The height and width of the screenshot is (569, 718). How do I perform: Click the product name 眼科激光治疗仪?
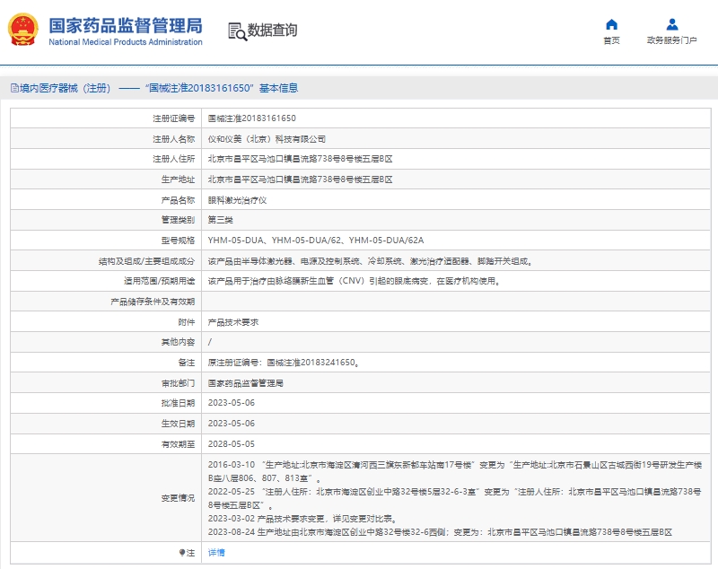click(237, 200)
